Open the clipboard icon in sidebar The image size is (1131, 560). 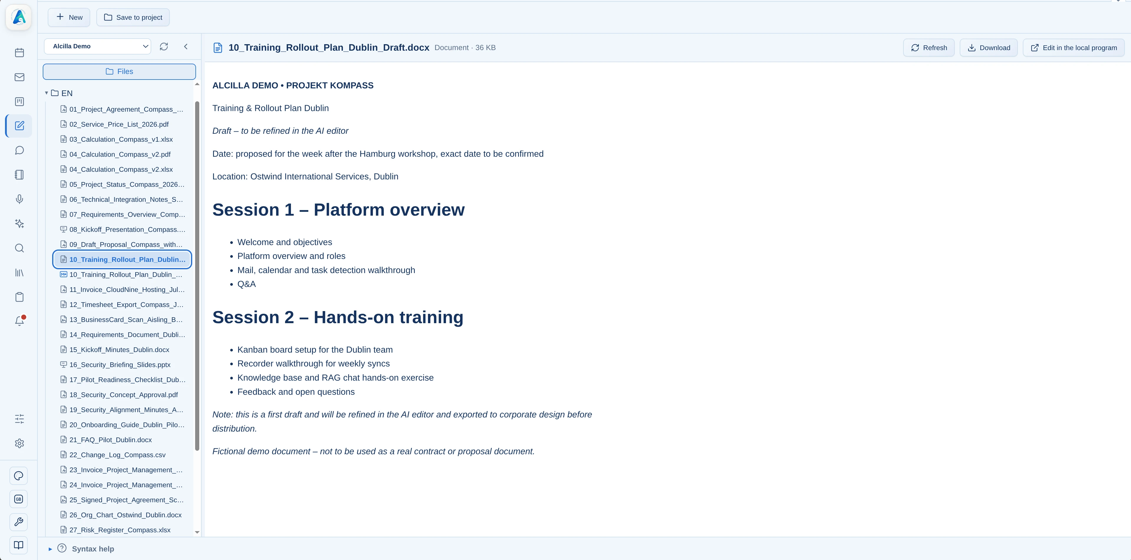point(19,297)
